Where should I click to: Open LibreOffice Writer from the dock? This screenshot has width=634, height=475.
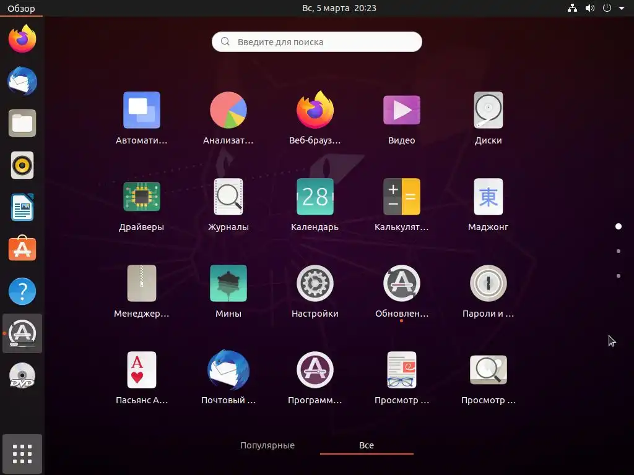[x=22, y=207]
